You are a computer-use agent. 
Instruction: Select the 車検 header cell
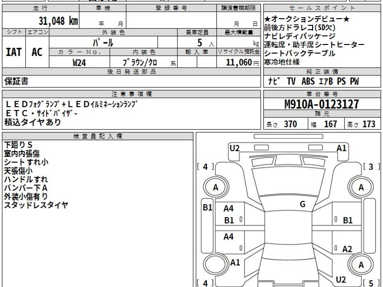pyautogui.click(x=103, y=8)
